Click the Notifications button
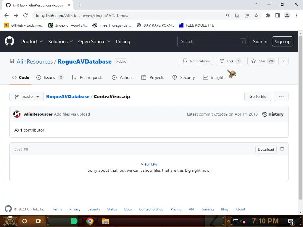 196,61
